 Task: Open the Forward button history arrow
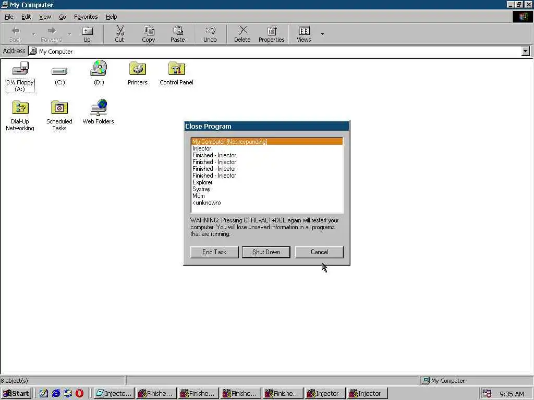pyautogui.click(x=69, y=34)
